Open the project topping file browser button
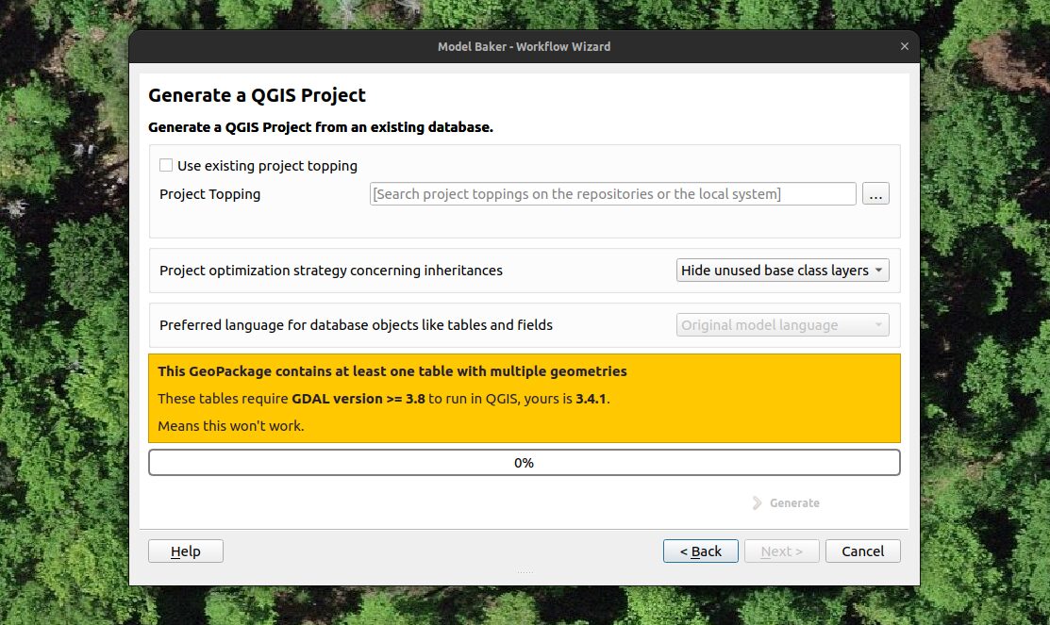This screenshot has width=1050, height=625. click(x=875, y=194)
